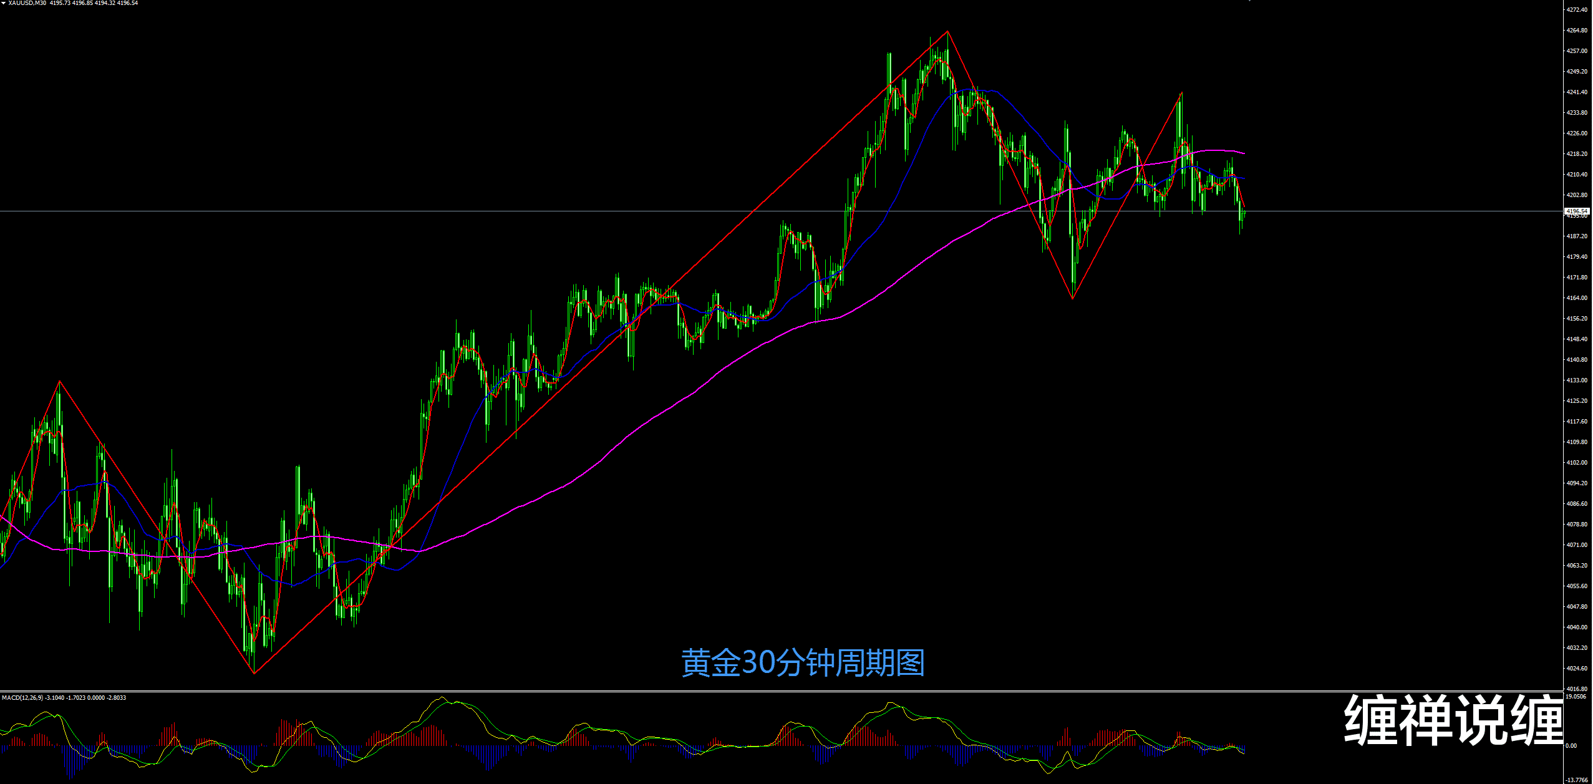Click right end of the blue moving average
The width and height of the screenshot is (1593, 784).
click(1244, 178)
